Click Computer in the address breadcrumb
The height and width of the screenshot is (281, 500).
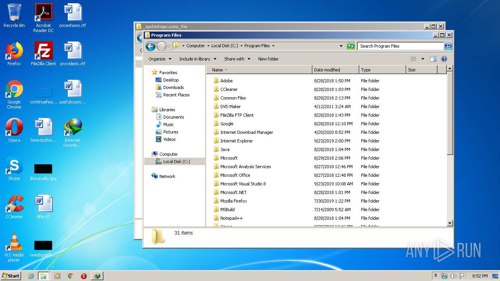click(x=195, y=46)
